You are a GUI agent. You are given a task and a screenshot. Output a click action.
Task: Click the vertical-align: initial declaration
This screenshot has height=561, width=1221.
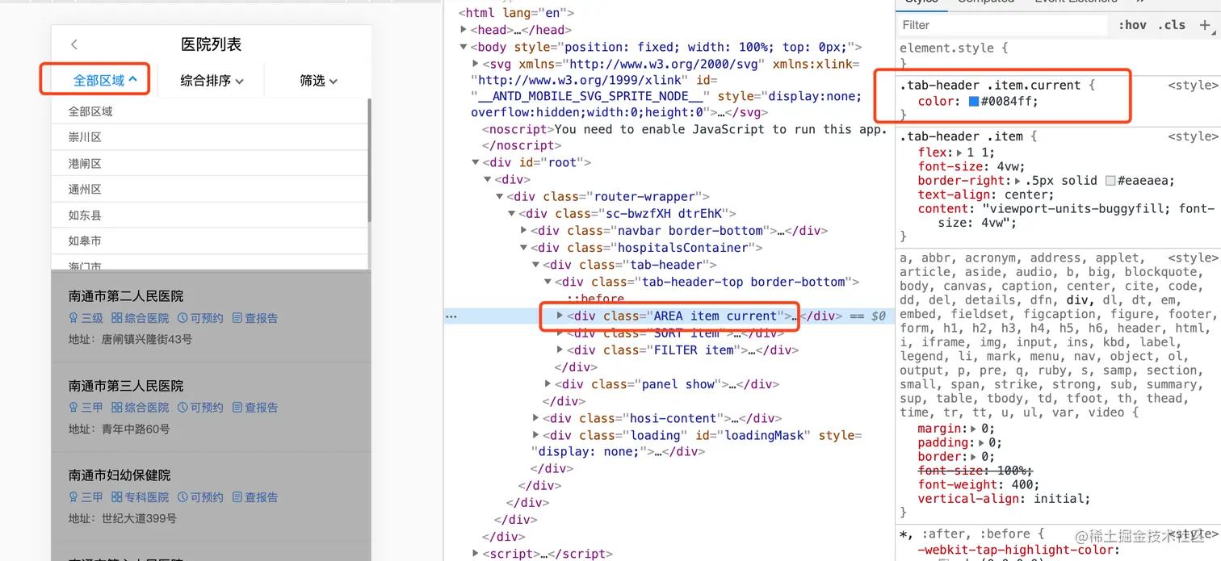[1004, 499]
